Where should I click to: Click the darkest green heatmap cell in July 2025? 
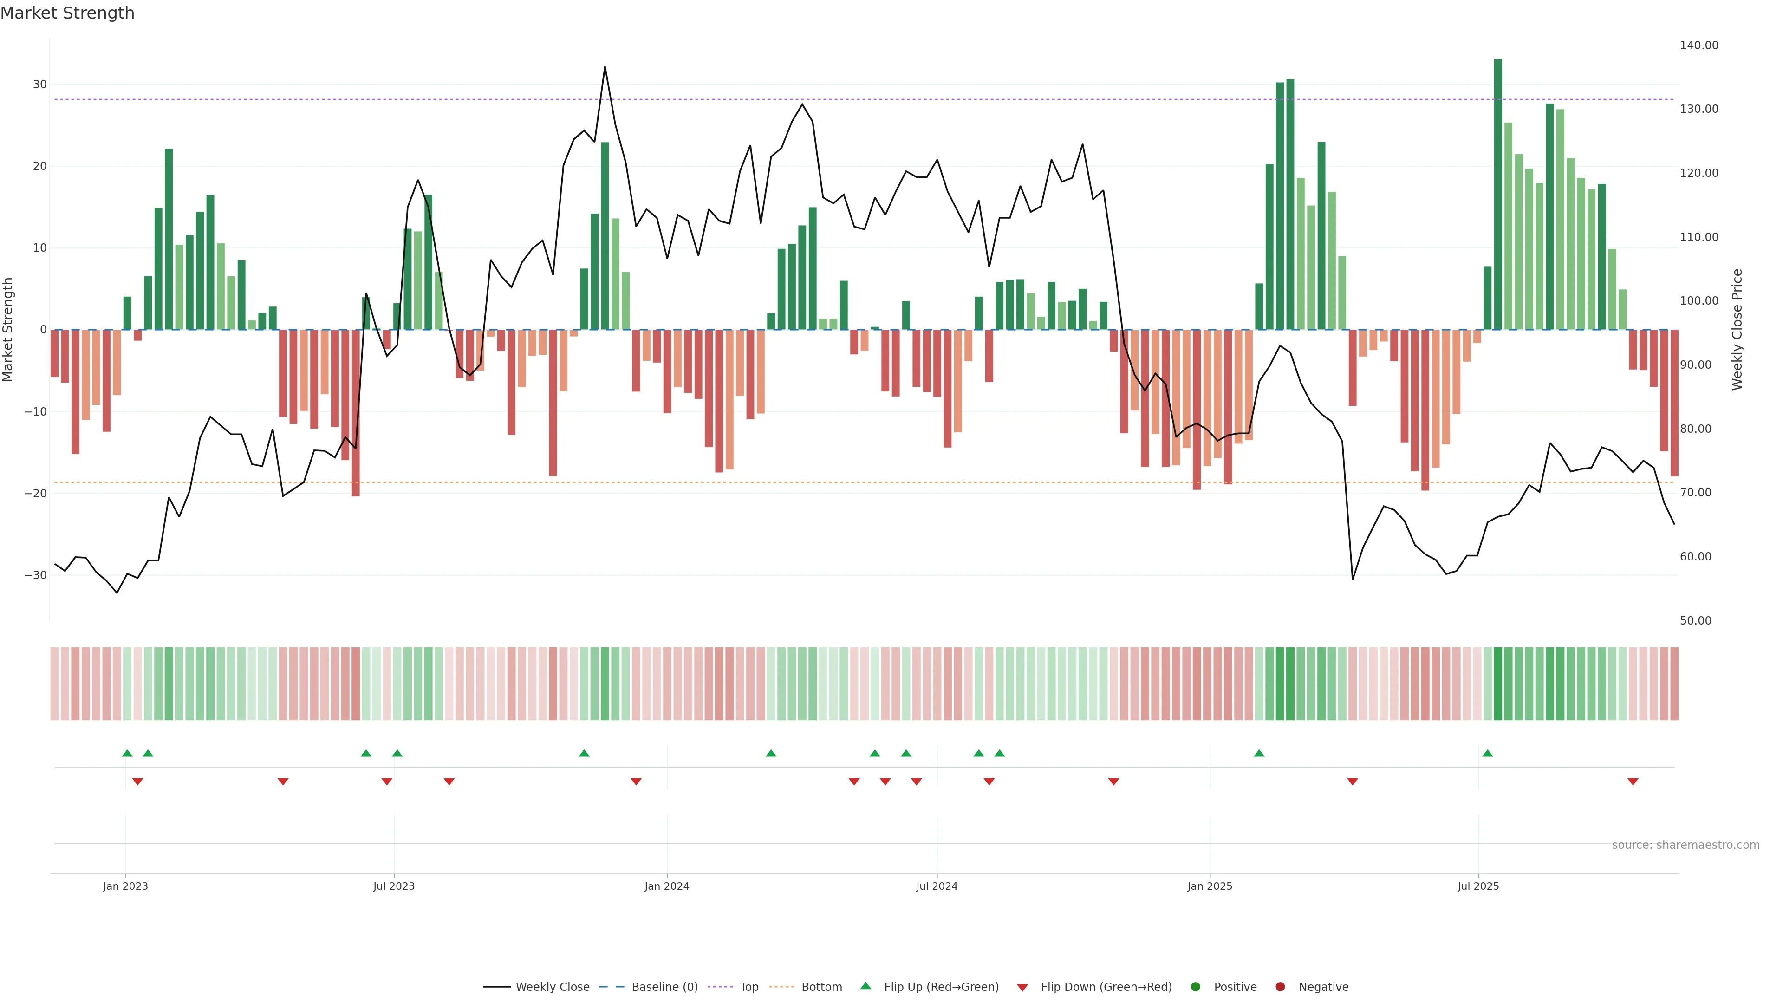click(1498, 683)
